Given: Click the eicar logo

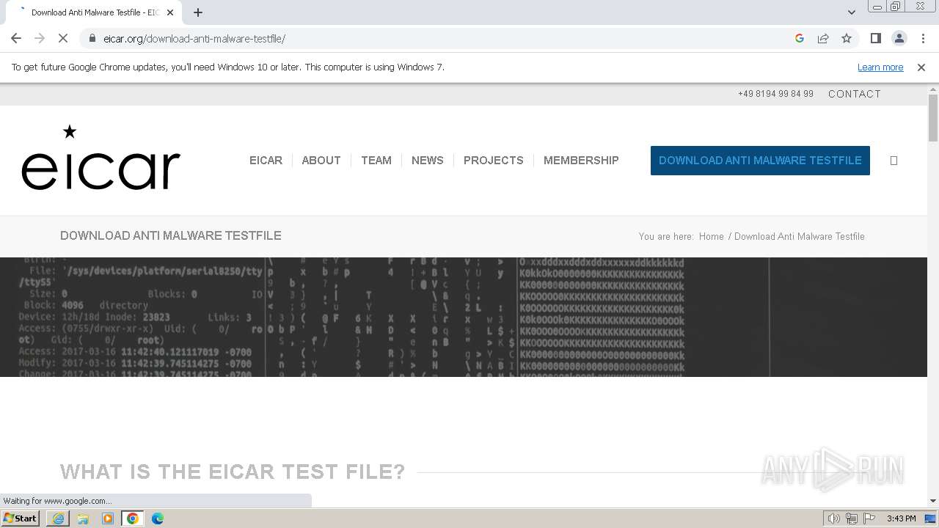Looking at the screenshot, I should pos(101,158).
